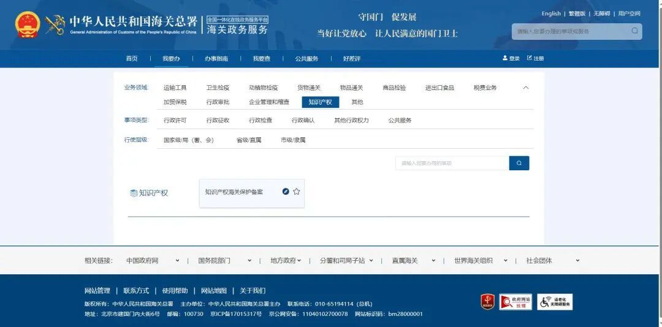Click the header service search field
Image resolution: width=662 pixels, height=327 pixels.
point(577,31)
